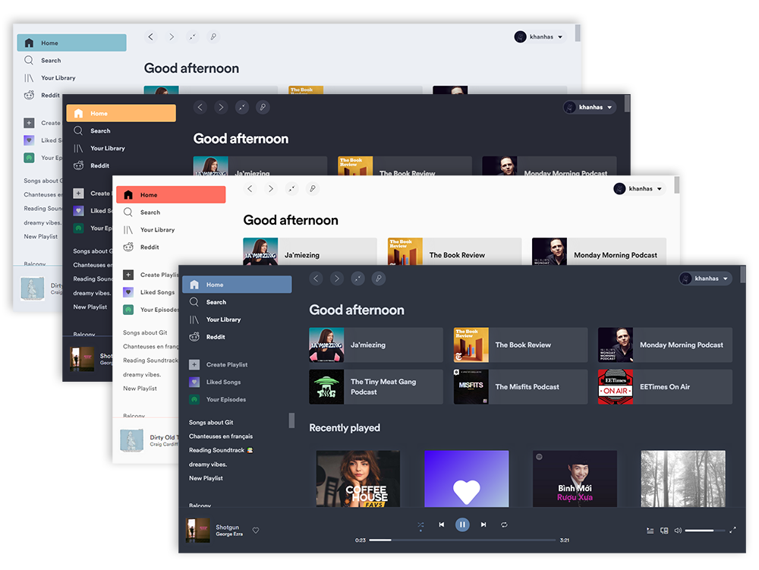Skip to the previous track
Screen dimensions: 759x570
coord(442,524)
